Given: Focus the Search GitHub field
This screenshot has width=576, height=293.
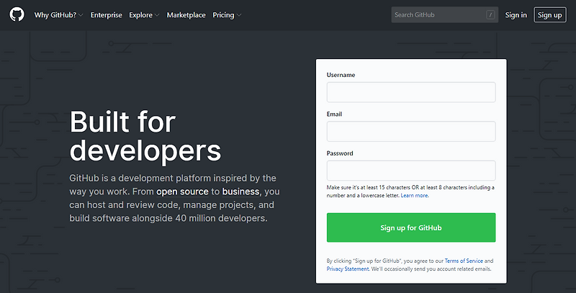Looking at the screenshot, I should (x=445, y=14).
